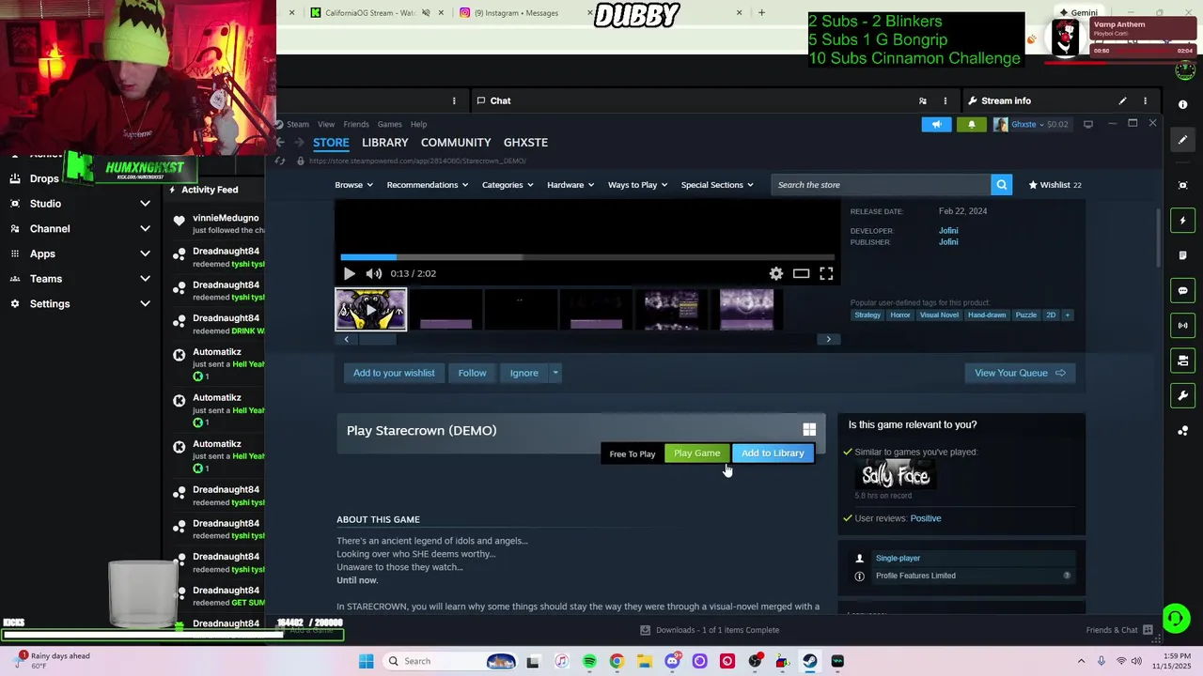Click chat bubble icon in right sidebar
This screenshot has height=676, width=1203.
pyautogui.click(x=1183, y=290)
